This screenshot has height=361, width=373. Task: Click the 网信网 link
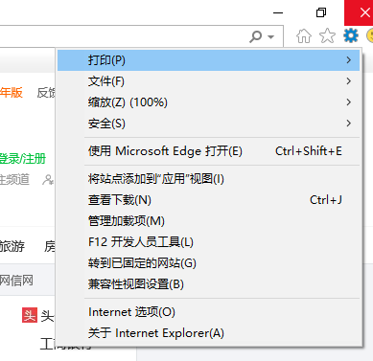pos(16,281)
